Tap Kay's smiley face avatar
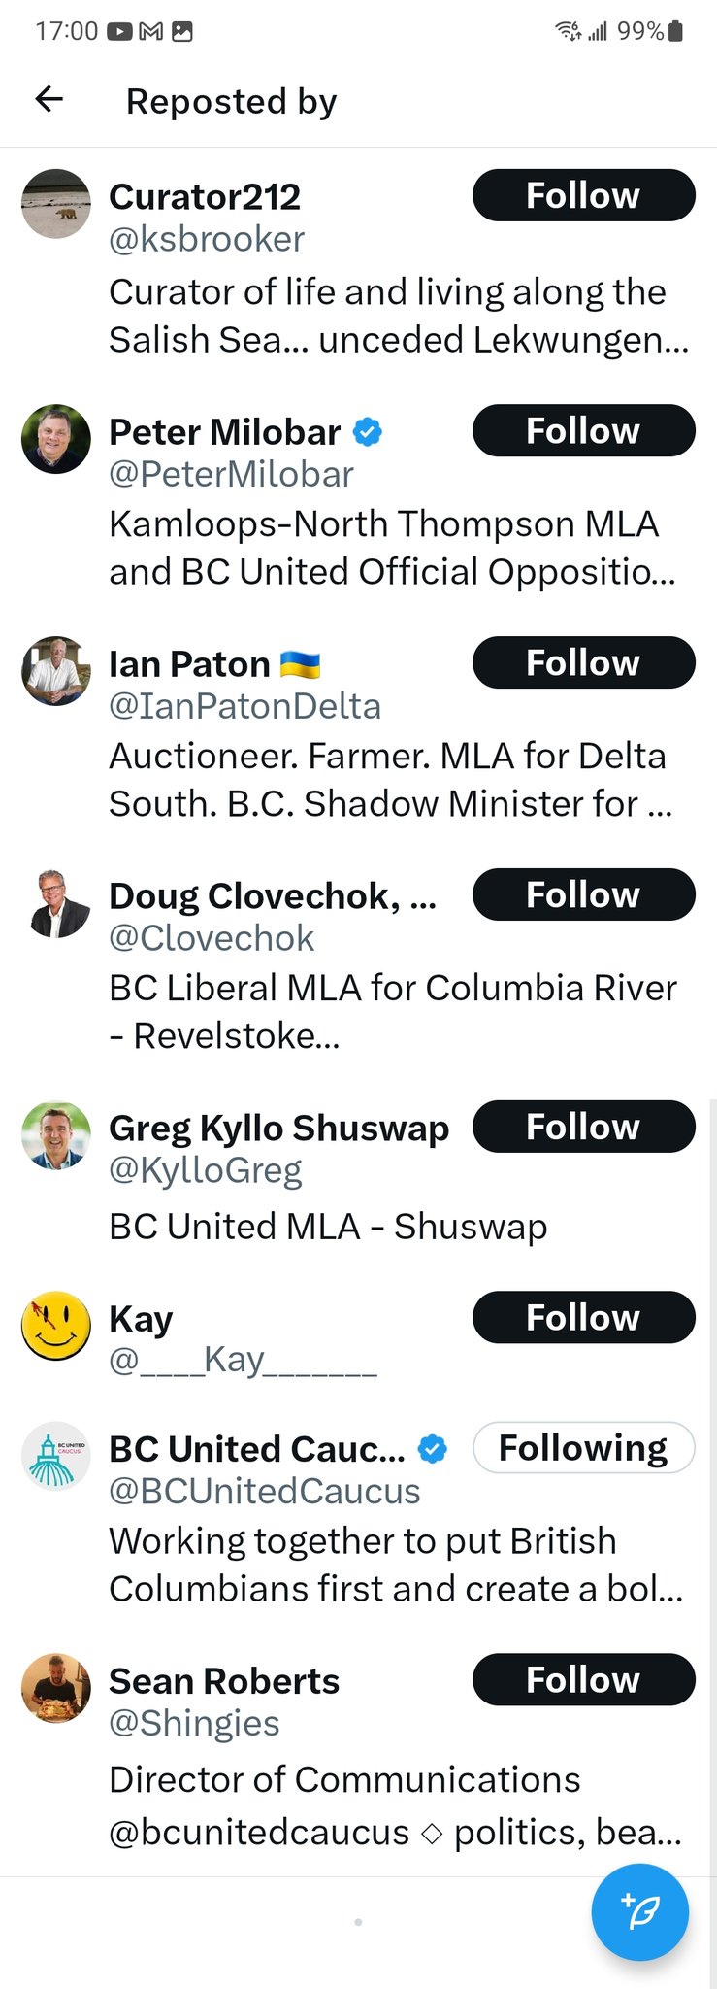Image resolution: width=717 pixels, height=1989 pixels. [56, 1326]
